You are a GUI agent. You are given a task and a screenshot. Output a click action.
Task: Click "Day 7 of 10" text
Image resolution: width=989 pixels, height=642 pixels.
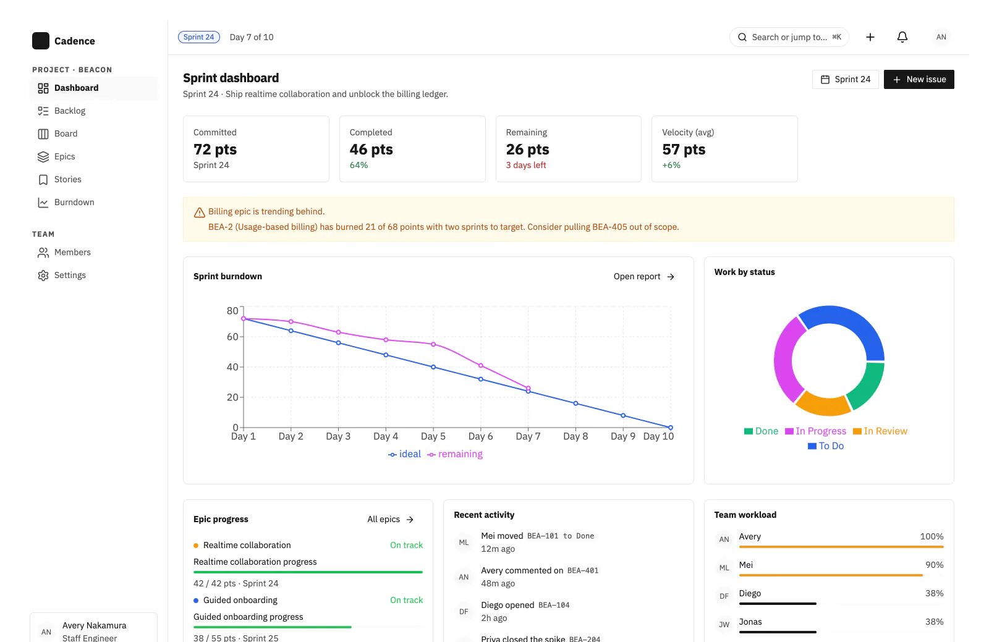252,37
